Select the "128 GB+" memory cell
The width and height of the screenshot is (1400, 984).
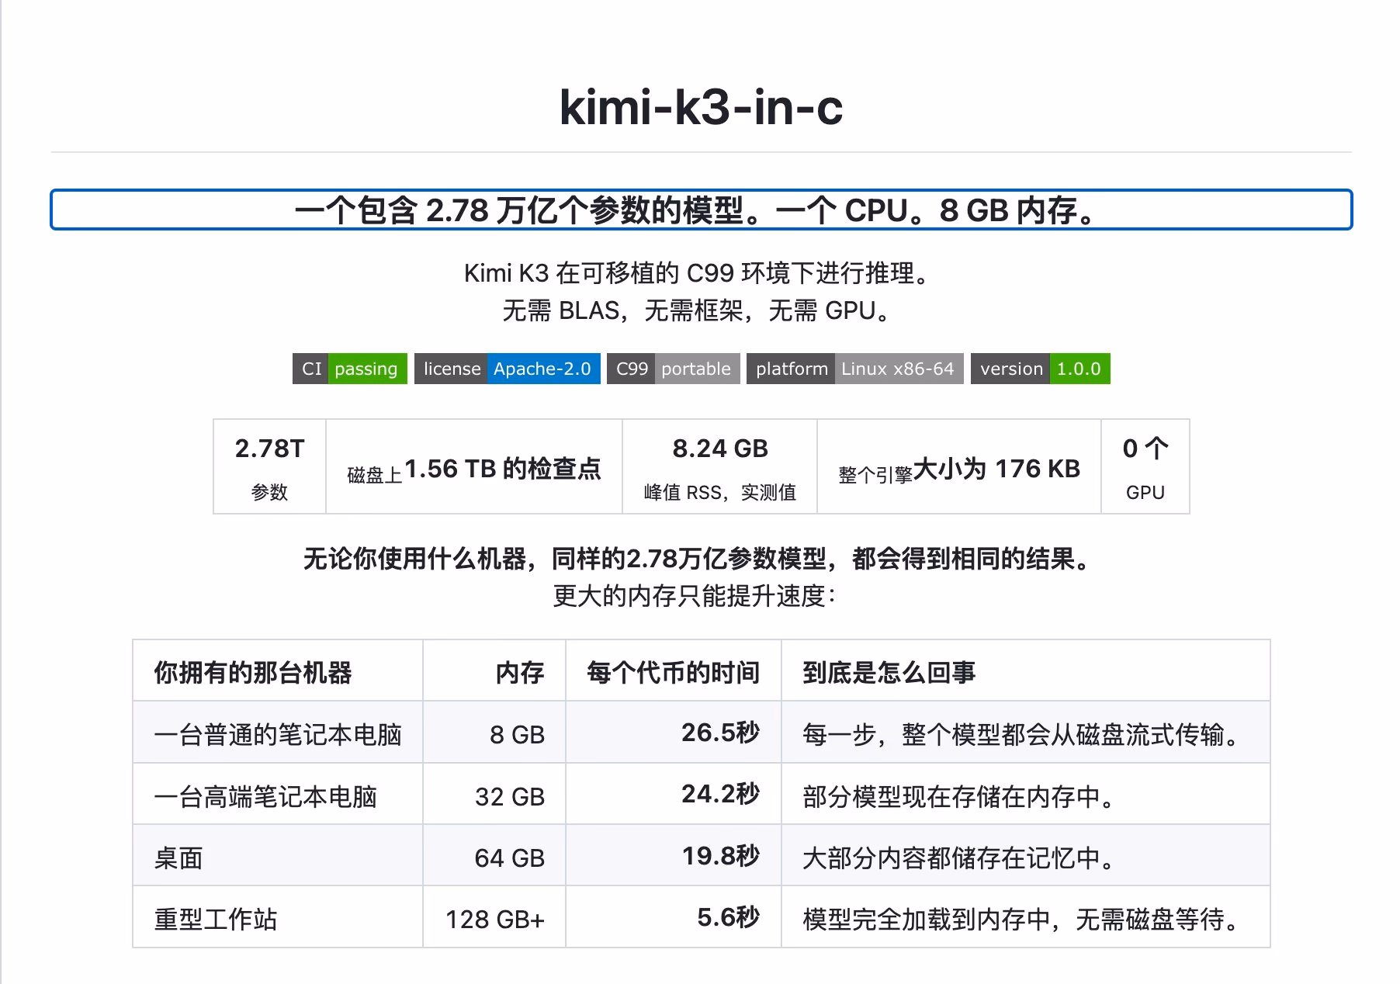click(x=494, y=918)
